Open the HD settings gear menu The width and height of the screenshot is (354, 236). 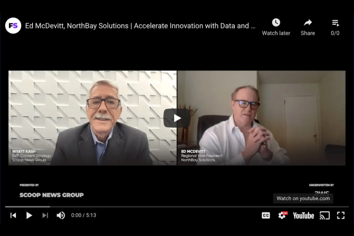point(283,215)
